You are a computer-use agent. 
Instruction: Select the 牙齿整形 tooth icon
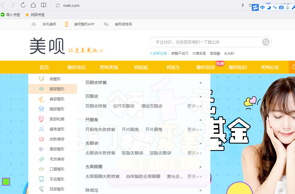(x=41, y=179)
